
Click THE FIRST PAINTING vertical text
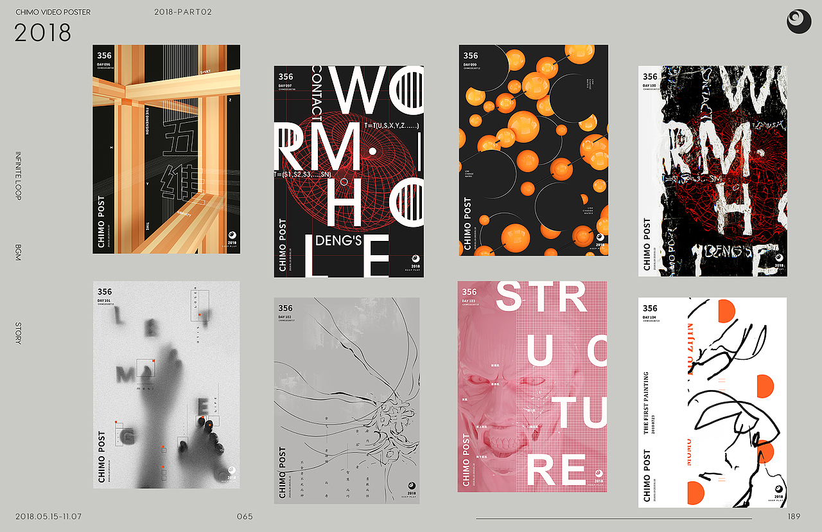tap(646, 403)
